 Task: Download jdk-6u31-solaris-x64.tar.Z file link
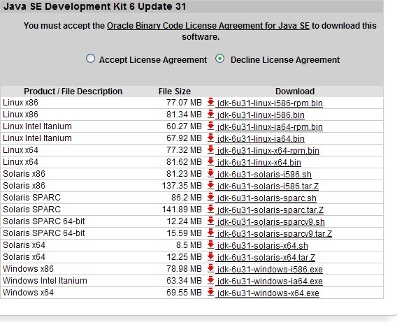266,258
